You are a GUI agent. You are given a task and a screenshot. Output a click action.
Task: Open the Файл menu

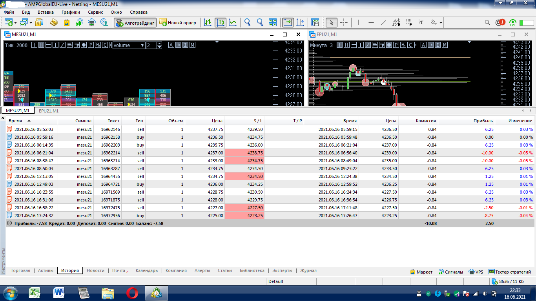(x=9, y=12)
